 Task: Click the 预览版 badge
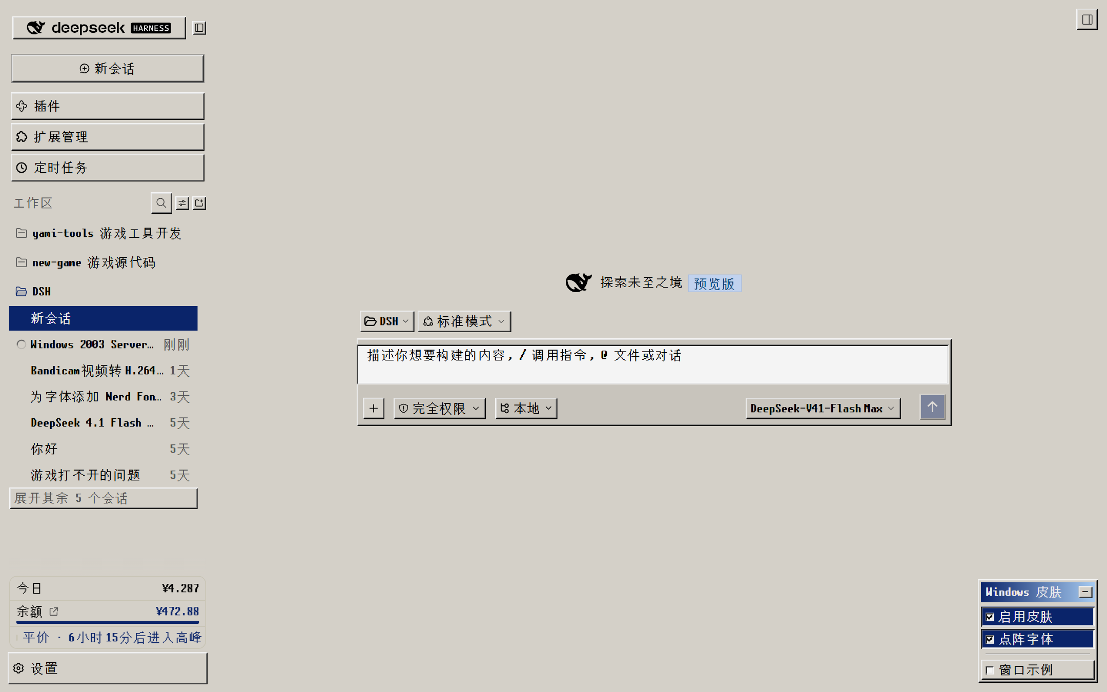pyautogui.click(x=714, y=283)
